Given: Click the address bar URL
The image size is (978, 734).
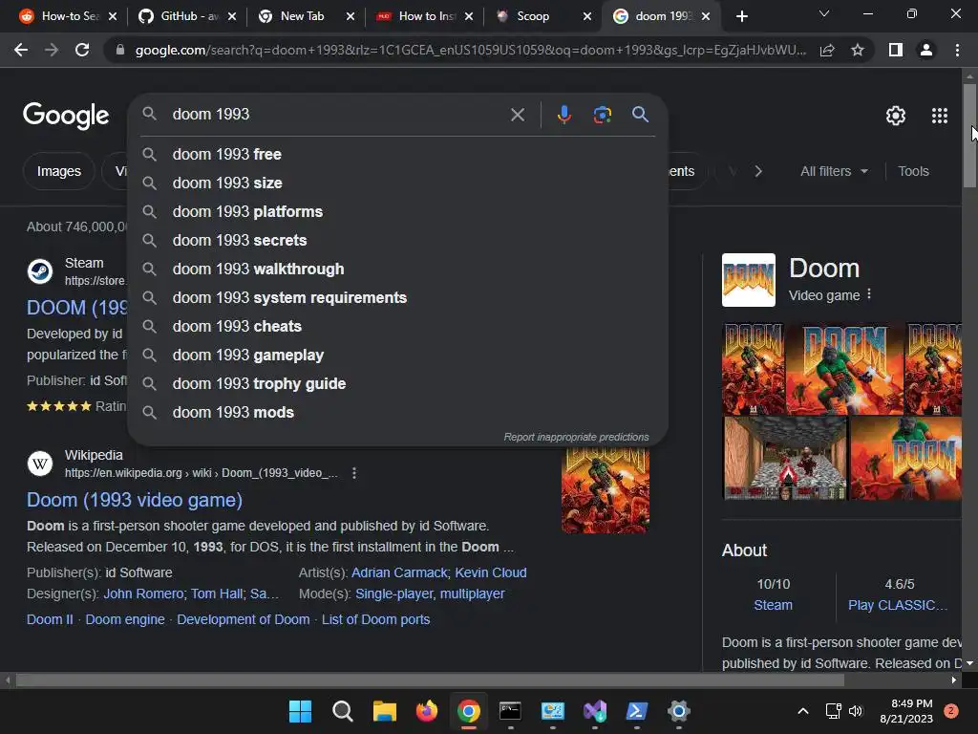Looking at the screenshot, I should coord(470,50).
